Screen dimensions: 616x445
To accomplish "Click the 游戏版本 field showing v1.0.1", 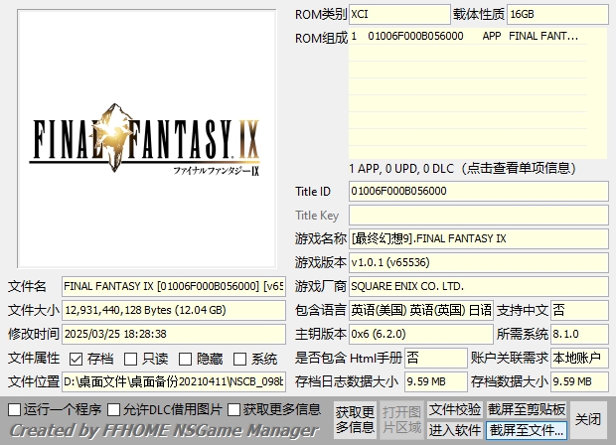I will (479, 262).
